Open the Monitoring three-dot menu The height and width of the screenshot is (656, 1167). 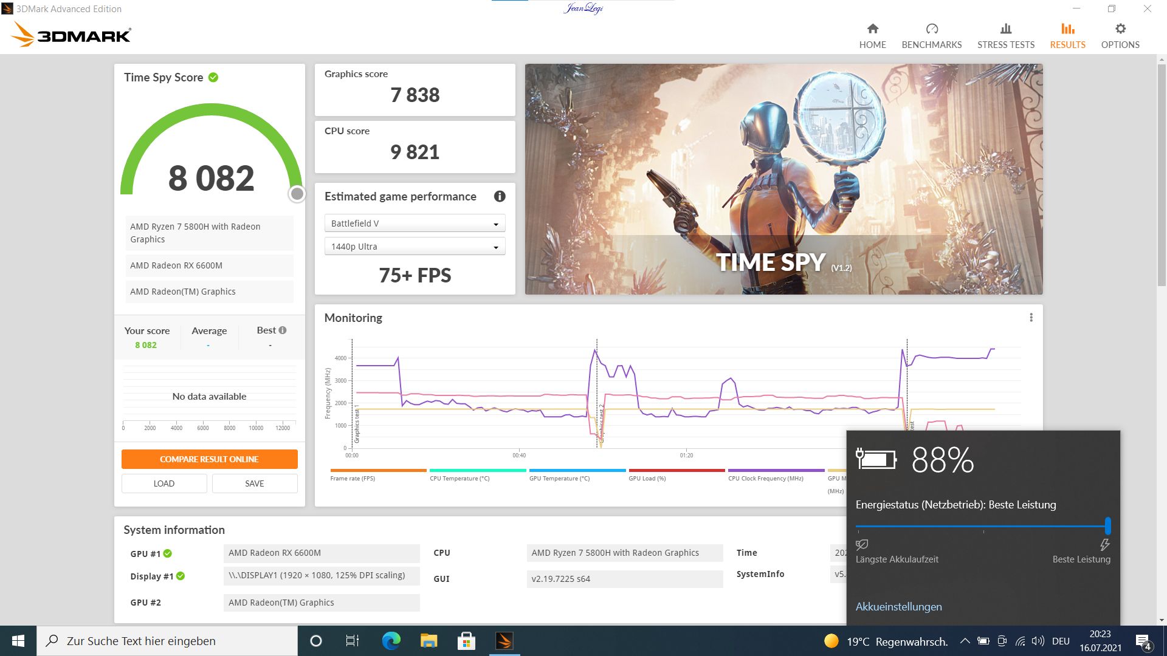1031,318
